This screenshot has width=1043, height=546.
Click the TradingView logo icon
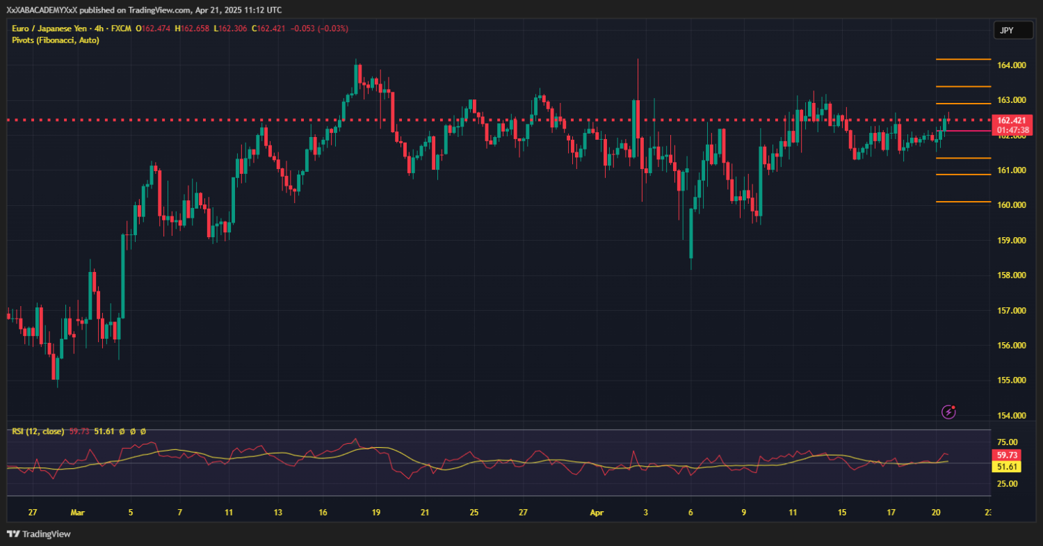tap(13, 534)
